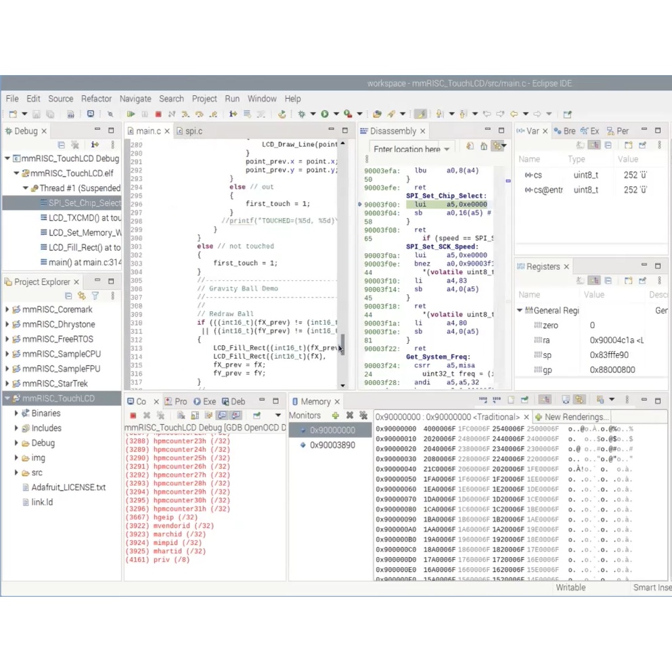This screenshot has height=672, width=672.
Task: Click the Suspend button in main toolbar
Action: (144, 114)
